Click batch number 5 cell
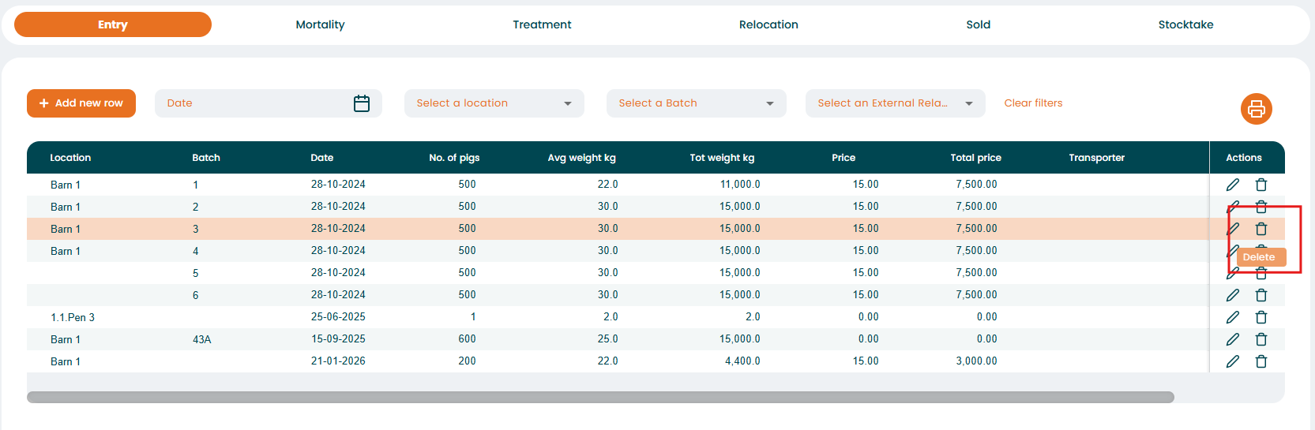 196,273
